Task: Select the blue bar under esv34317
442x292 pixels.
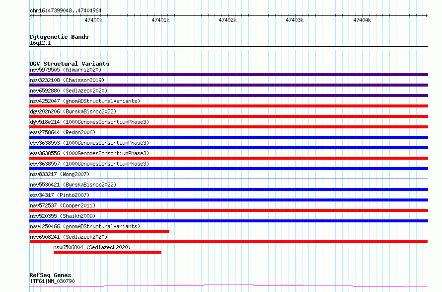Action: coord(228,200)
